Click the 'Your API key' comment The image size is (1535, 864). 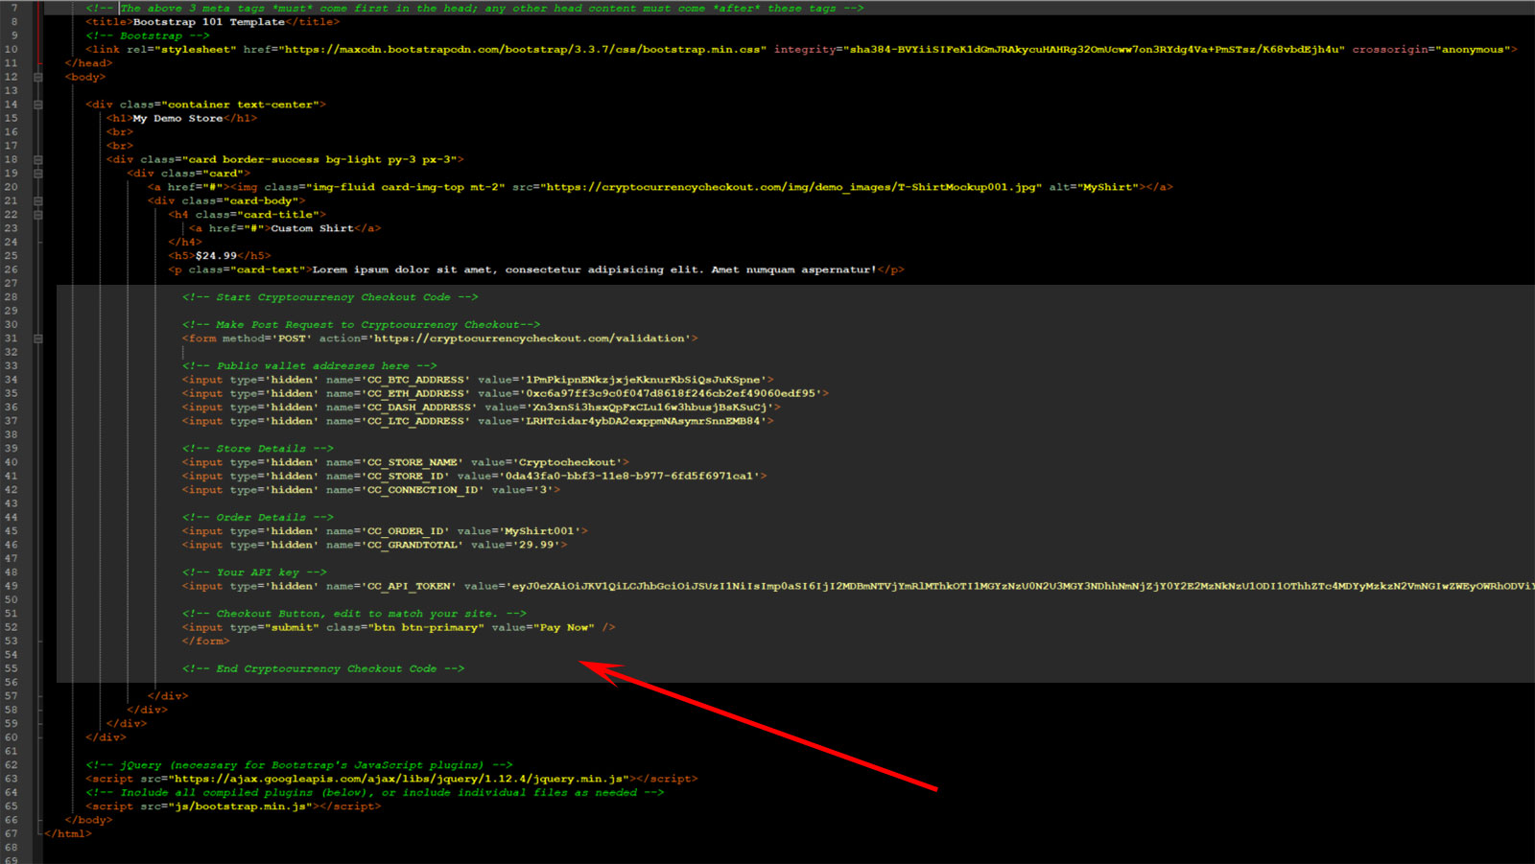(x=254, y=572)
